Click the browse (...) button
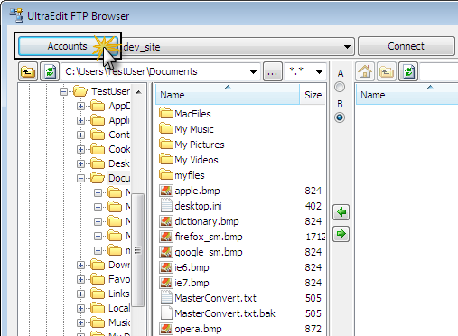 273,71
